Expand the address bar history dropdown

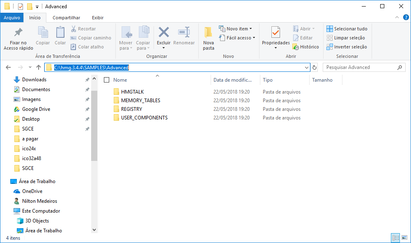pyautogui.click(x=307, y=67)
